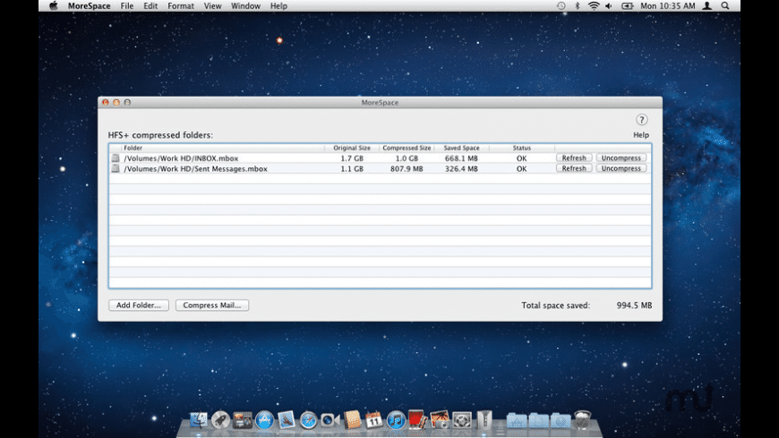Click the 1.1 GB original size cell
This screenshot has width=779, height=438.
352,169
